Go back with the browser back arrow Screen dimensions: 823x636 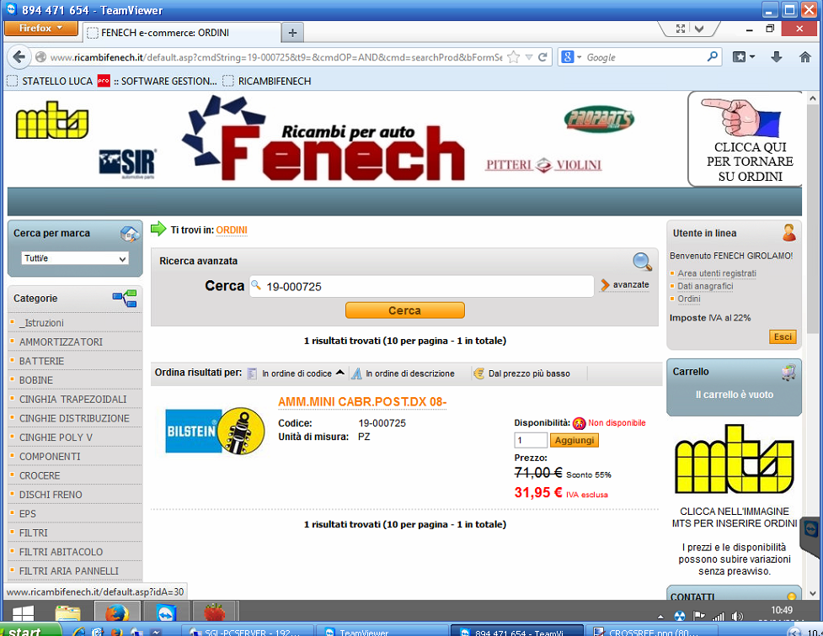(x=19, y=57)
